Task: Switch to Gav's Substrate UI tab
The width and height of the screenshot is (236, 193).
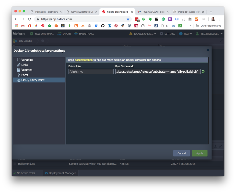Action: click(x=82, y=12)
